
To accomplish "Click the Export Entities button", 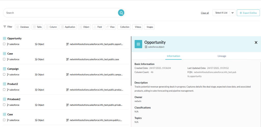I will 248,13.
